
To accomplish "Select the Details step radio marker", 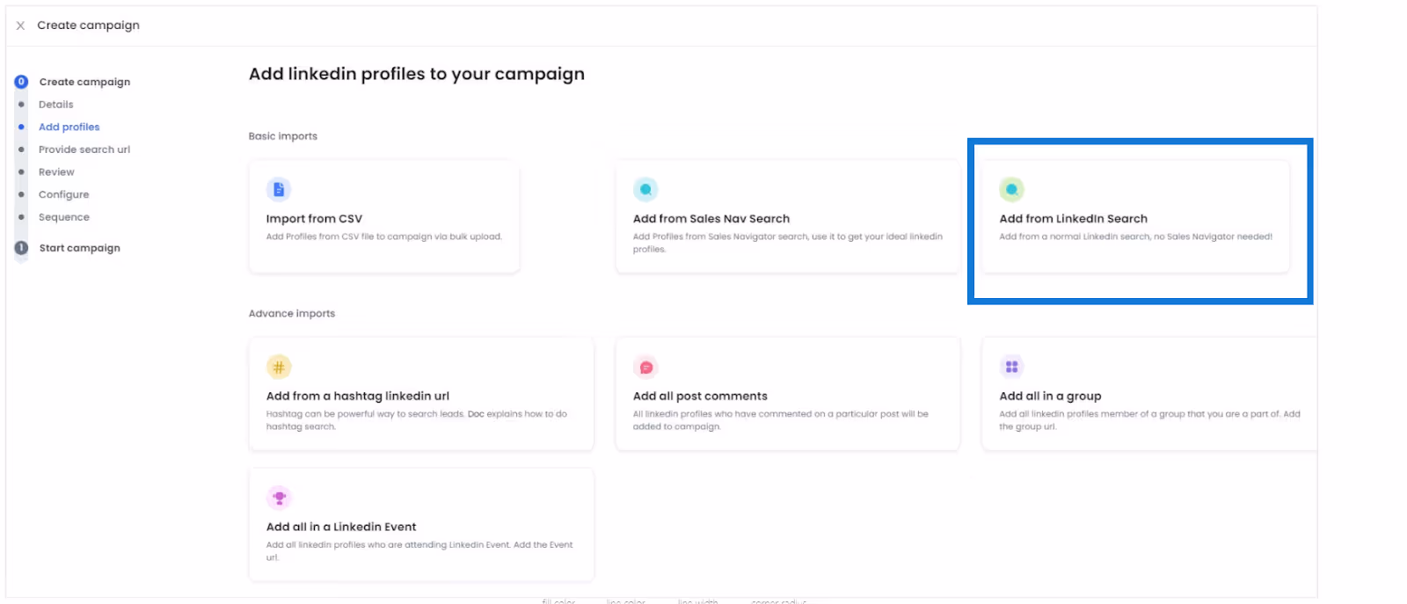I will tap(21, 104).
